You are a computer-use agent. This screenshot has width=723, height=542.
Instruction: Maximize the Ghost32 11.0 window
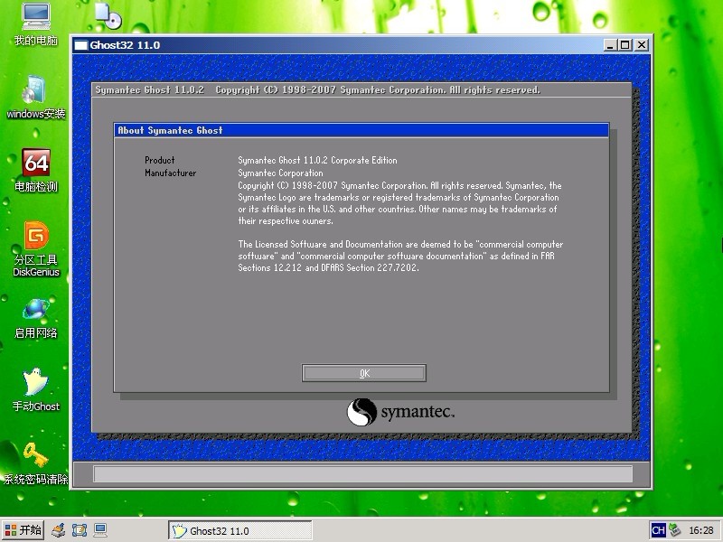[x=625, y=45]
